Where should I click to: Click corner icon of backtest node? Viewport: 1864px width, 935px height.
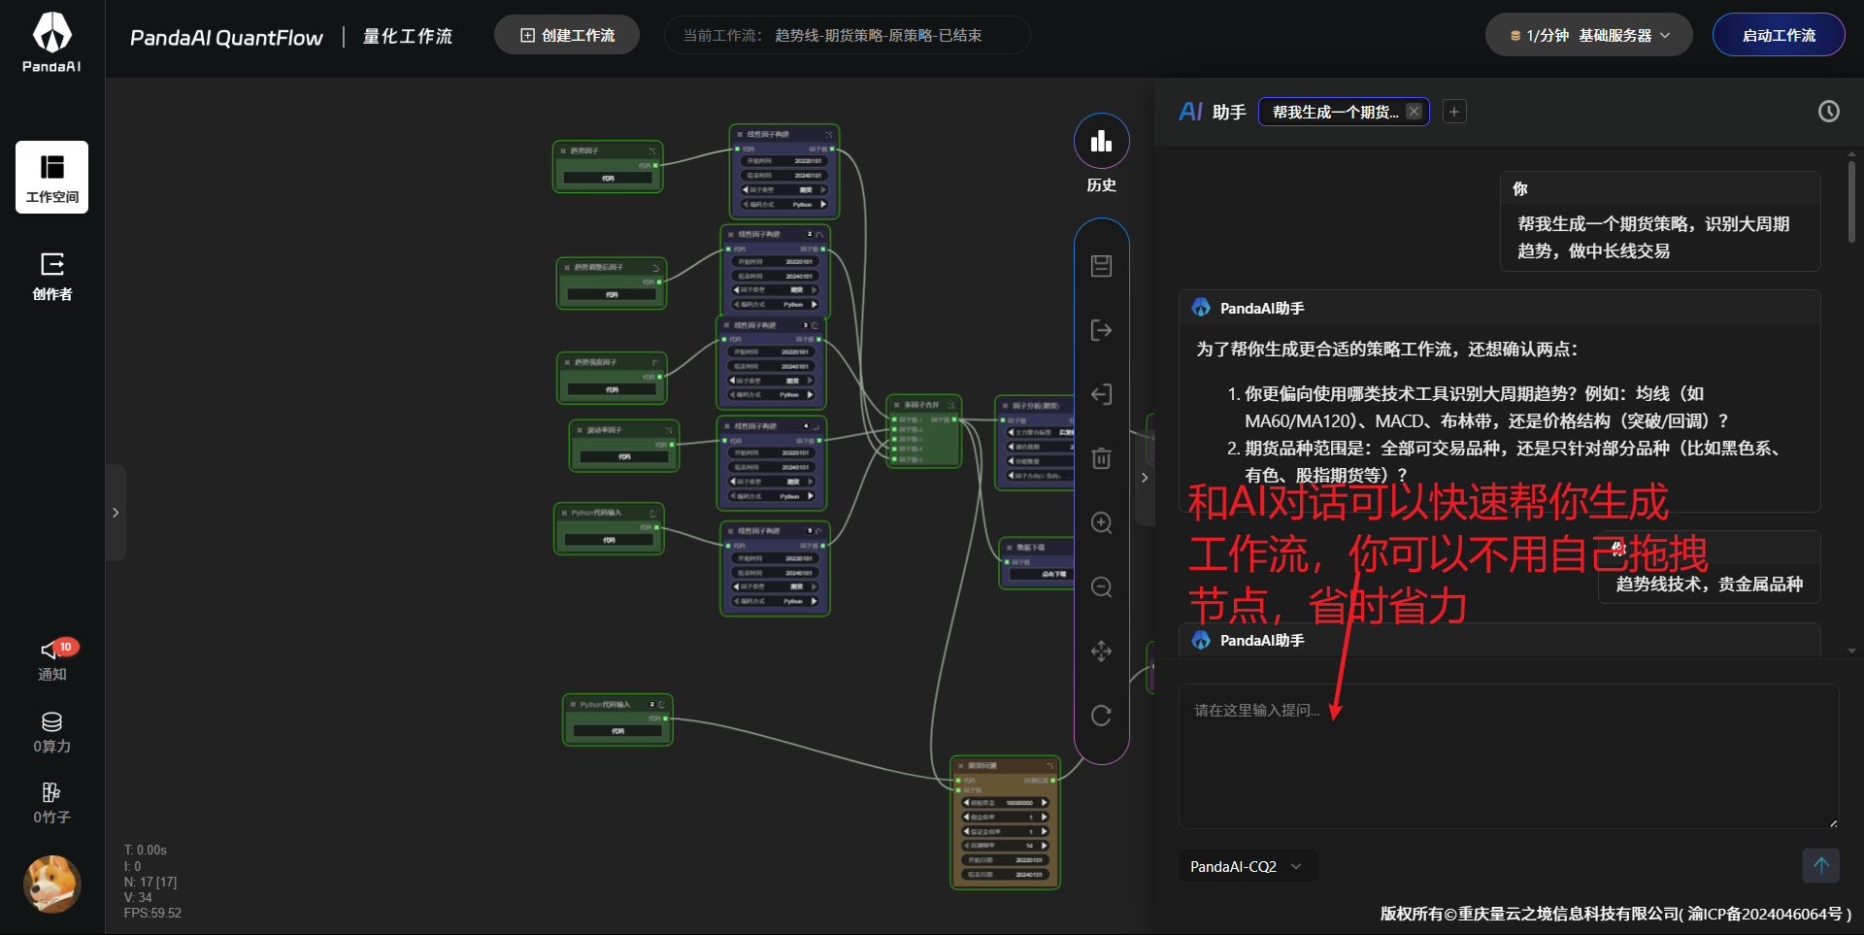point(1049,766)
